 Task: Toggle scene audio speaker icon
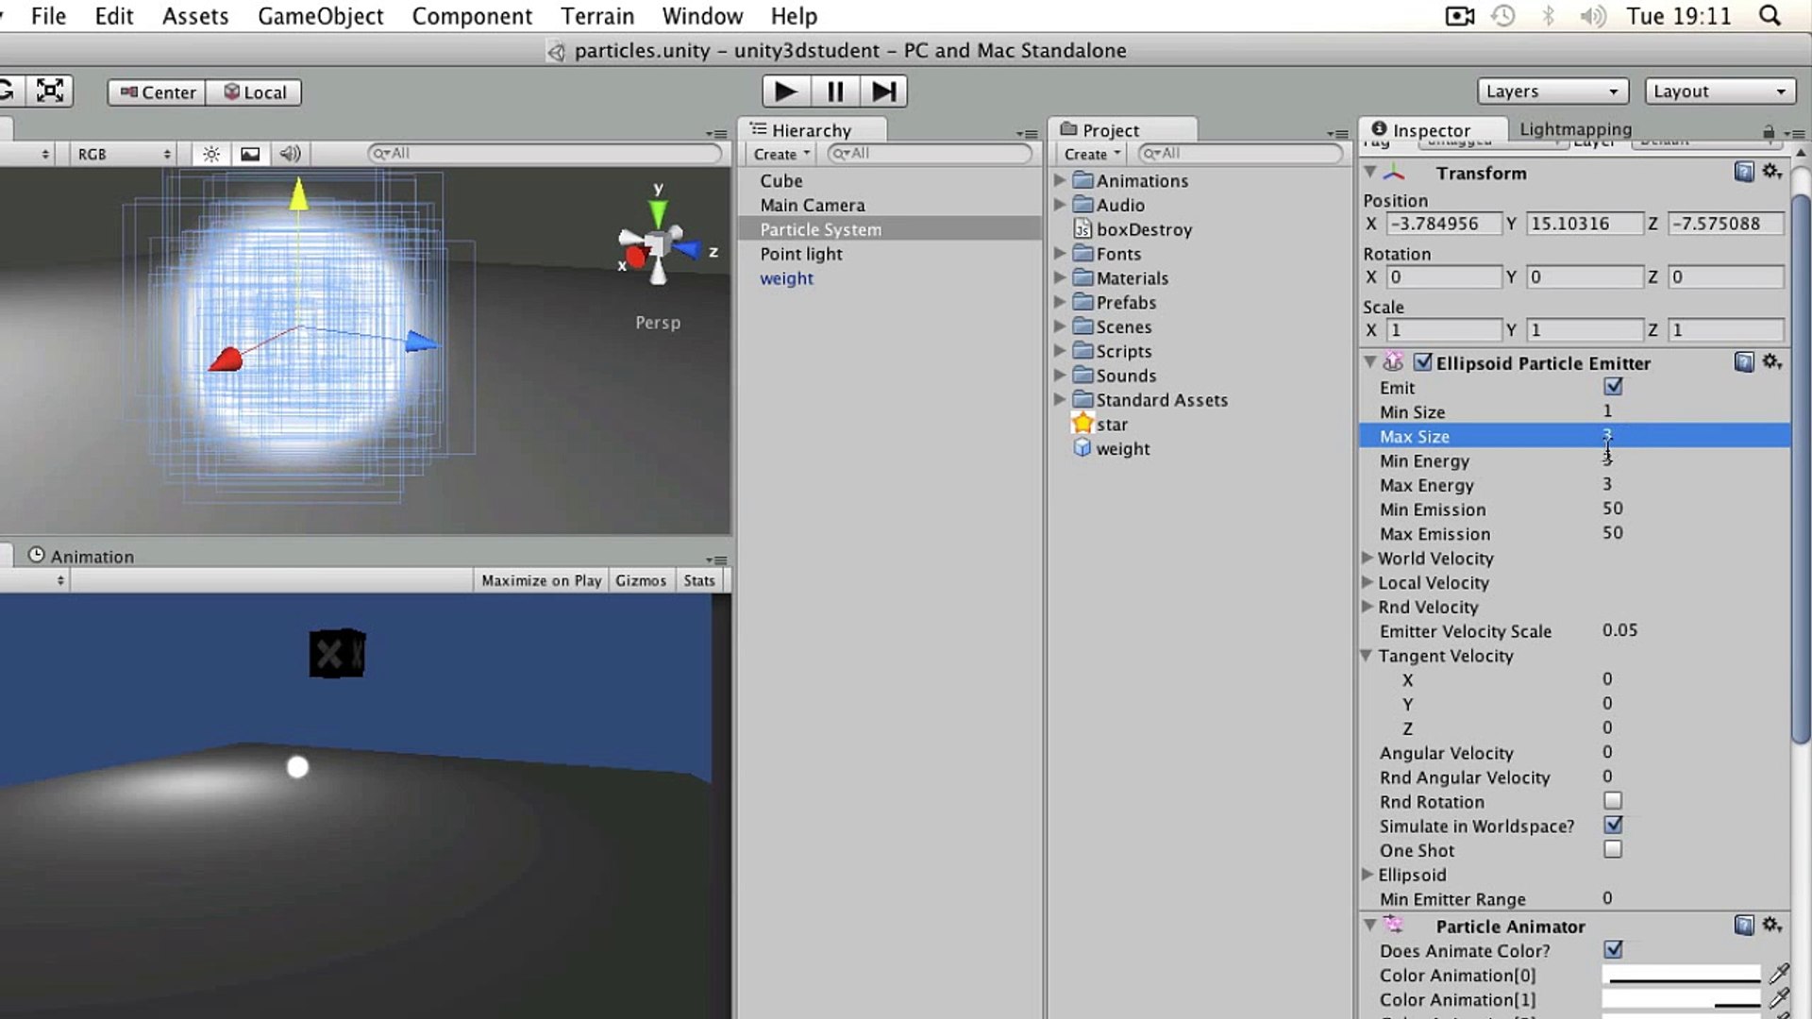(x=290, y=154)
